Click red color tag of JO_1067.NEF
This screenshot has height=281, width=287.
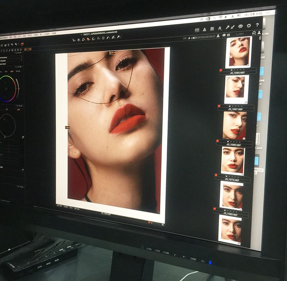(x=219, y=106)
